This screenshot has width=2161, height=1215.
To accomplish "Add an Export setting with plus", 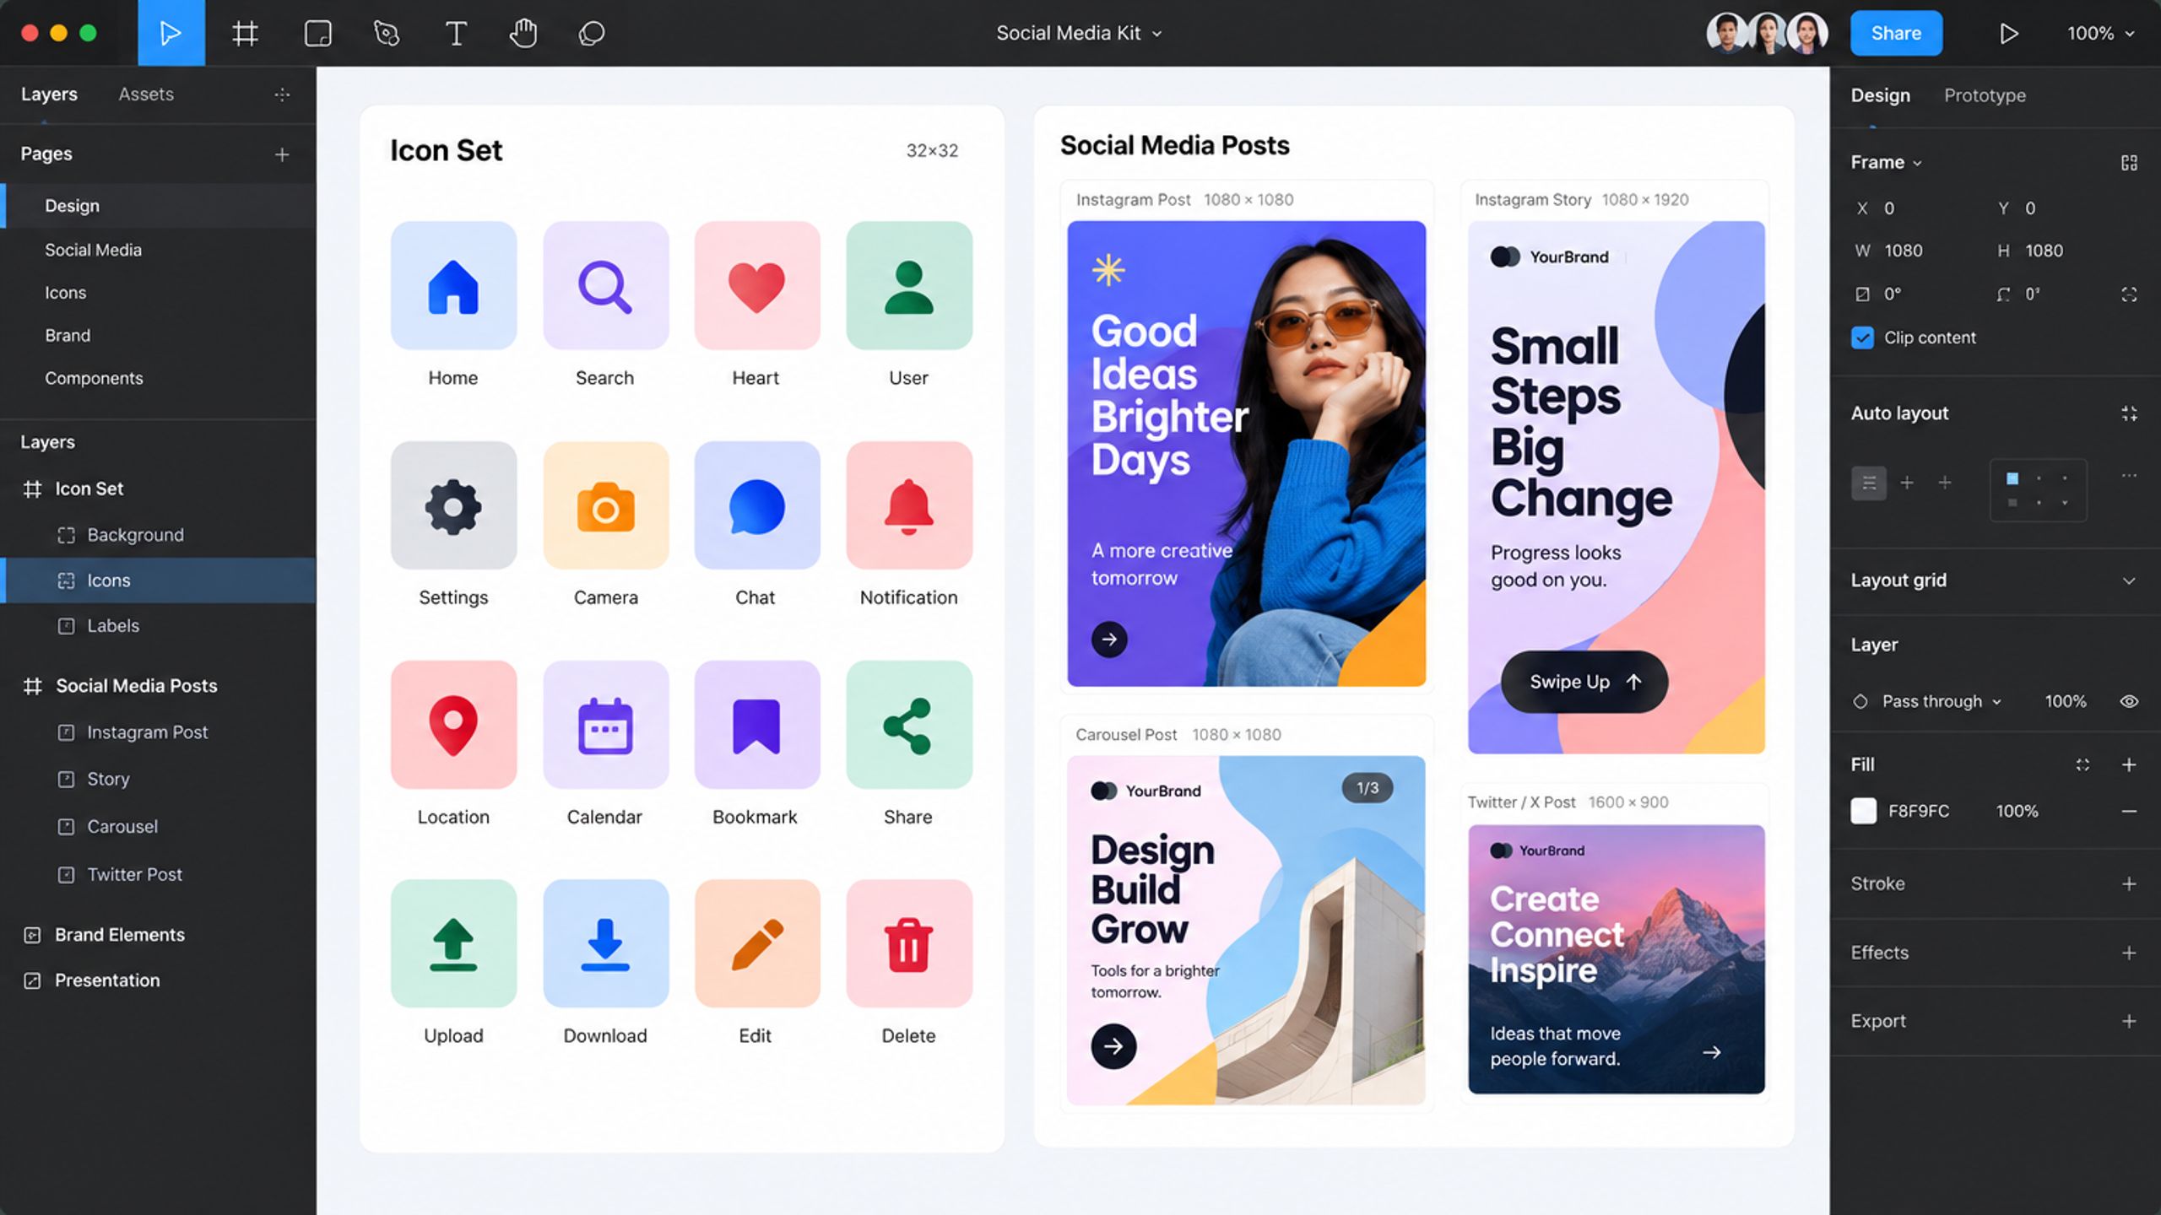I will tap(2129, 1022).
